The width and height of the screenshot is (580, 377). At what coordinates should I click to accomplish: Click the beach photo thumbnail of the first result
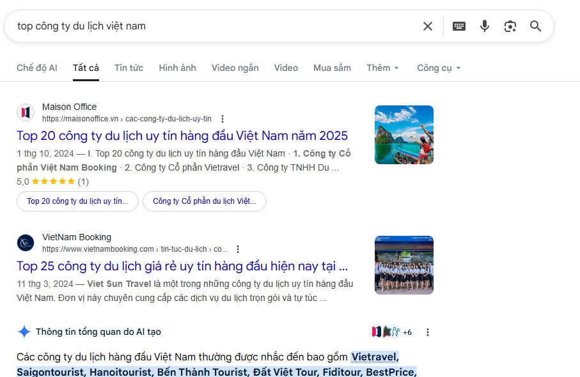pyautogui.click(x=404, y=135)
